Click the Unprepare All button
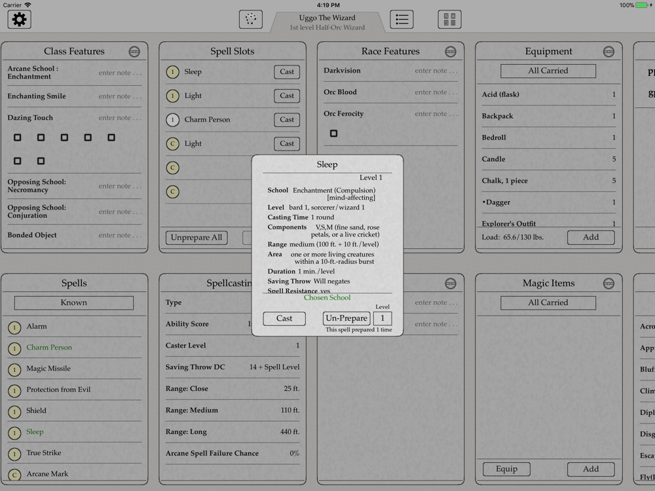The width and height of the screenshot is (655, 491). (196, 238)
